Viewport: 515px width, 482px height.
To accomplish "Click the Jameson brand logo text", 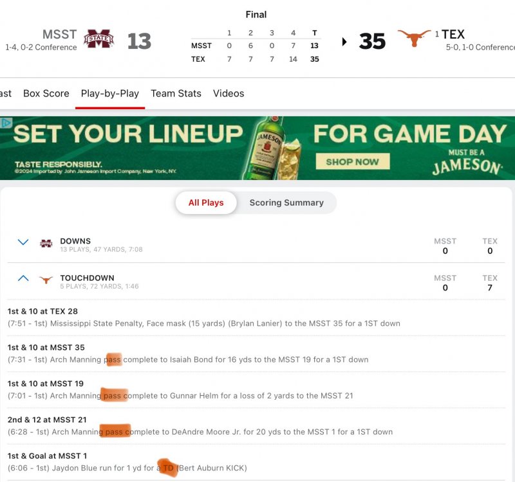I will tap(467, 166).
